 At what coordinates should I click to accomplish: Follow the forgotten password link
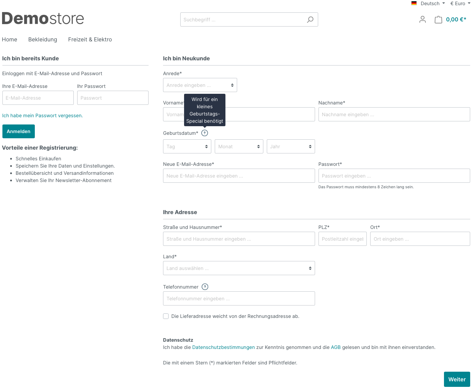click(42, 116)
